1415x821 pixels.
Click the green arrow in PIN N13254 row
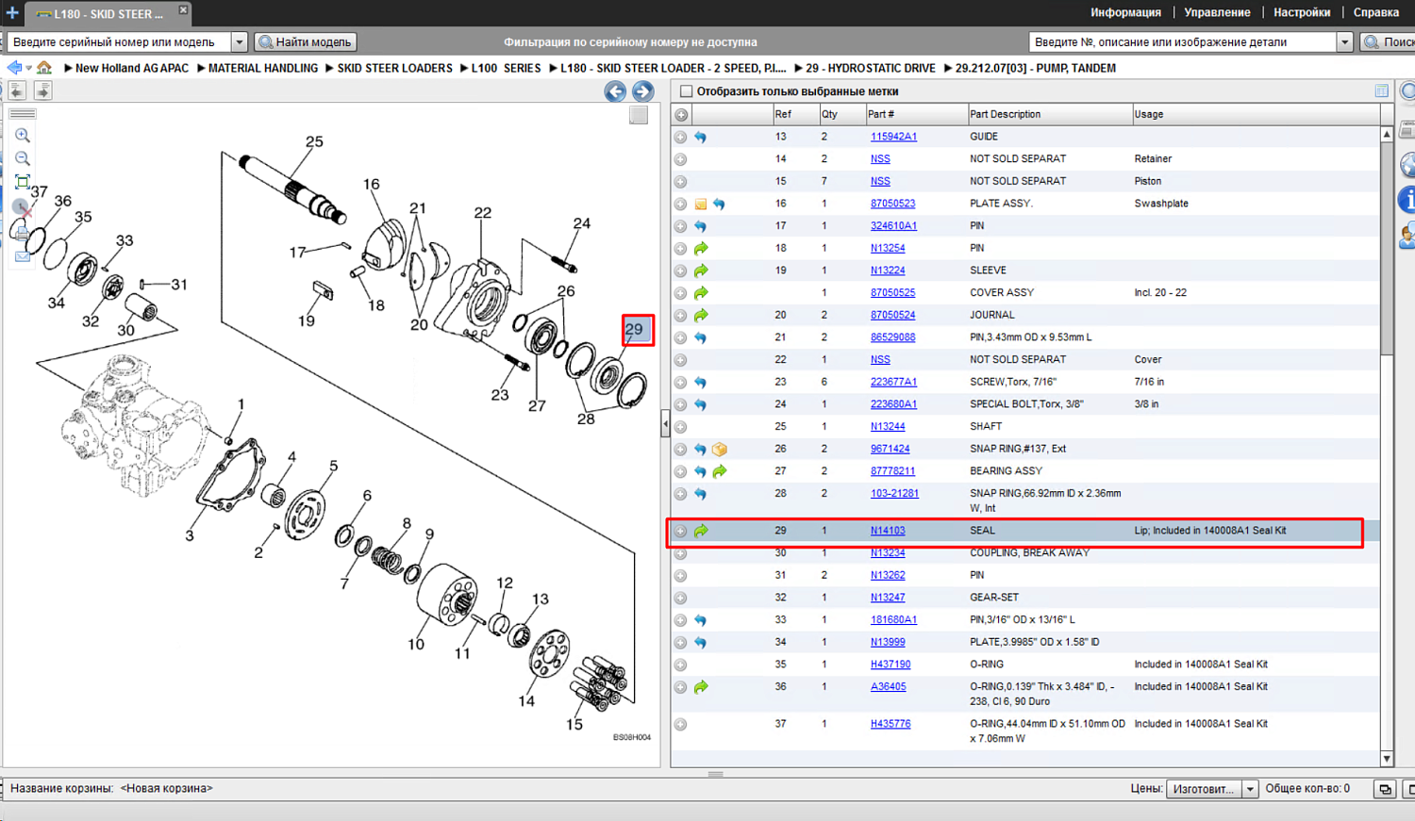point(701,249)
